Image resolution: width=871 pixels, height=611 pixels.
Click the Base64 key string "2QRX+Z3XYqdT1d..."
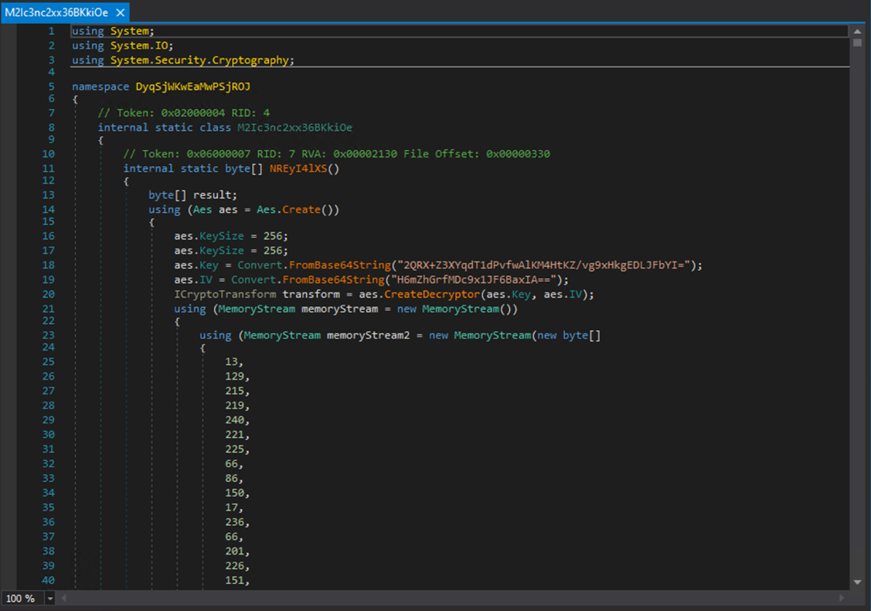pos(544,265)
